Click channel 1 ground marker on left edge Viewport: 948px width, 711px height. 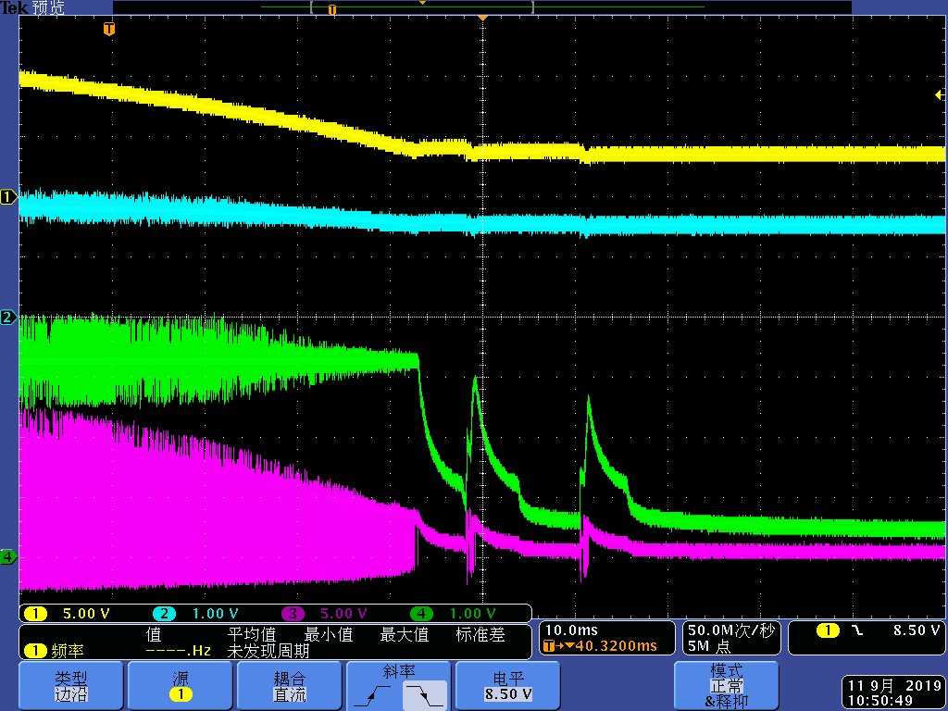point(8,196)
